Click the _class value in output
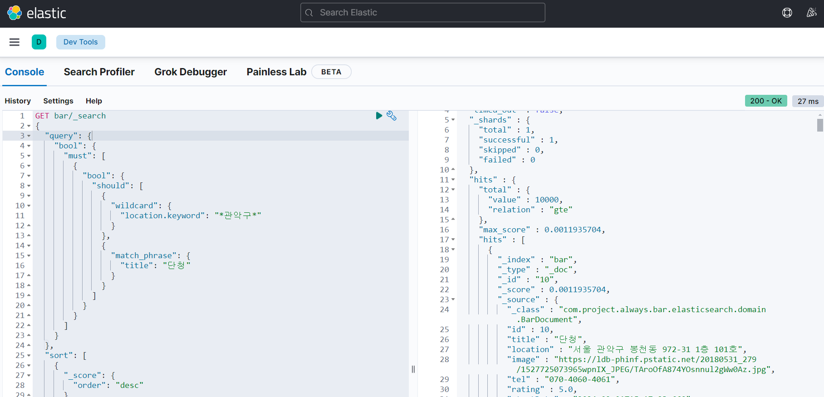This screenshot has width=824, height=397. 641,314
